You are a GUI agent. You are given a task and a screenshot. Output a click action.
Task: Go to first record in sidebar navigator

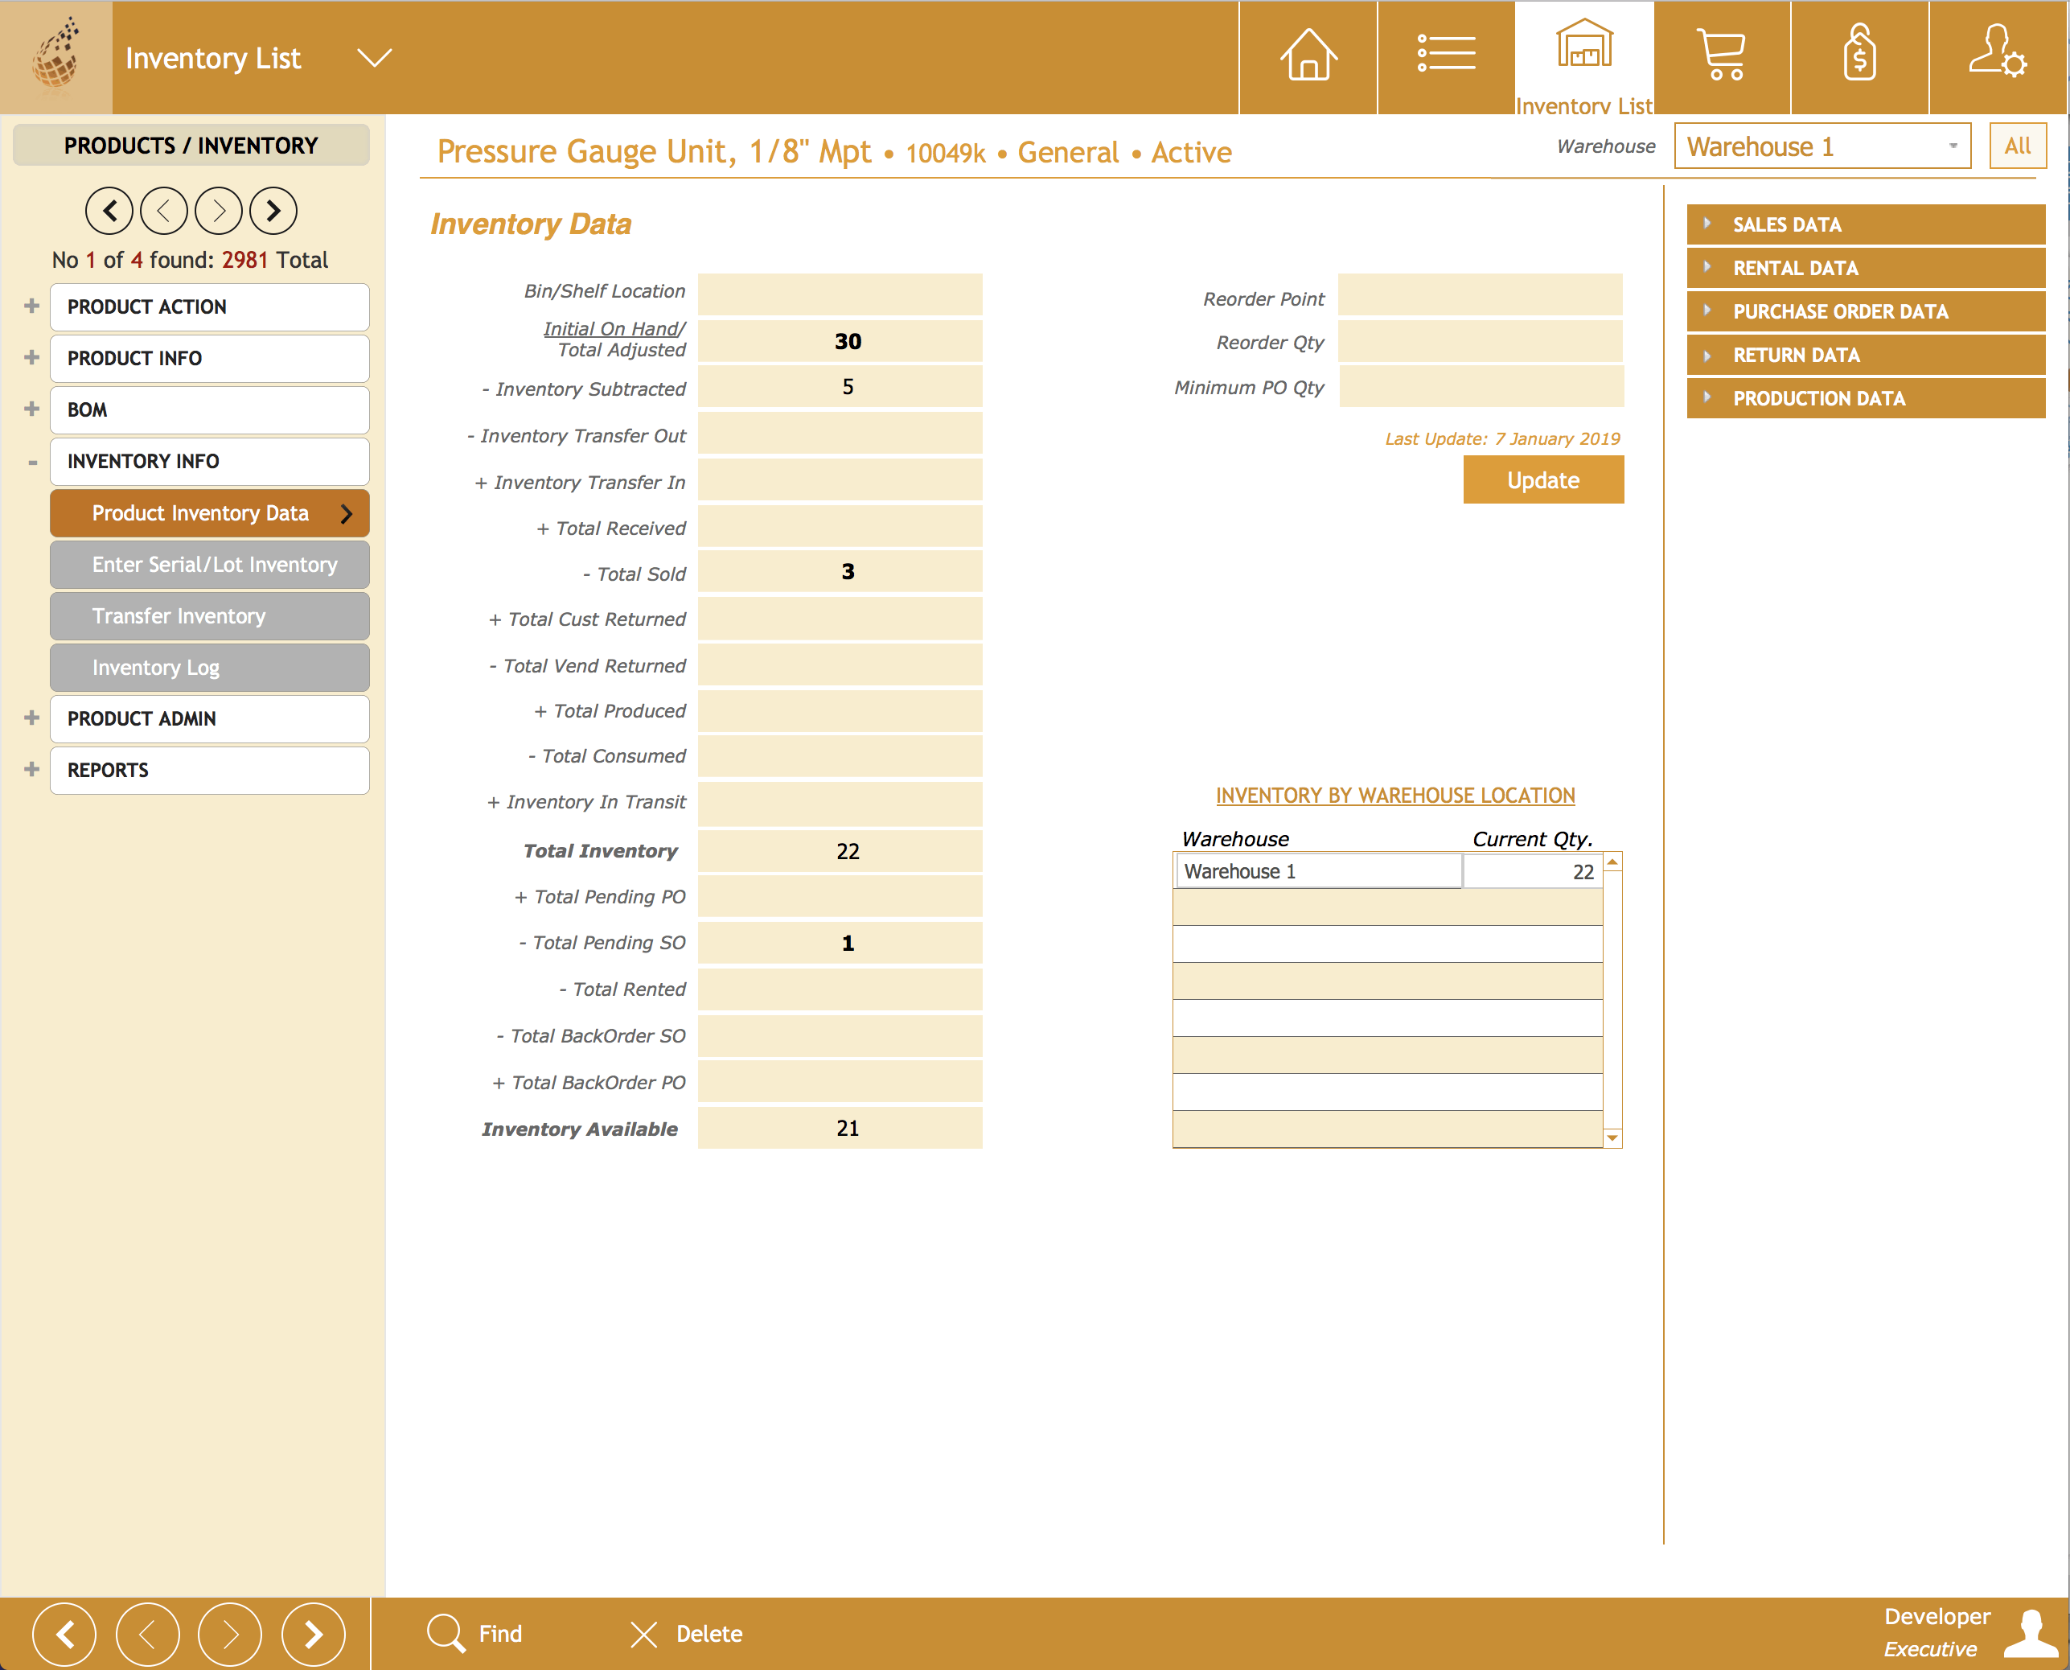pyautogui.click(x=109, y=211)
